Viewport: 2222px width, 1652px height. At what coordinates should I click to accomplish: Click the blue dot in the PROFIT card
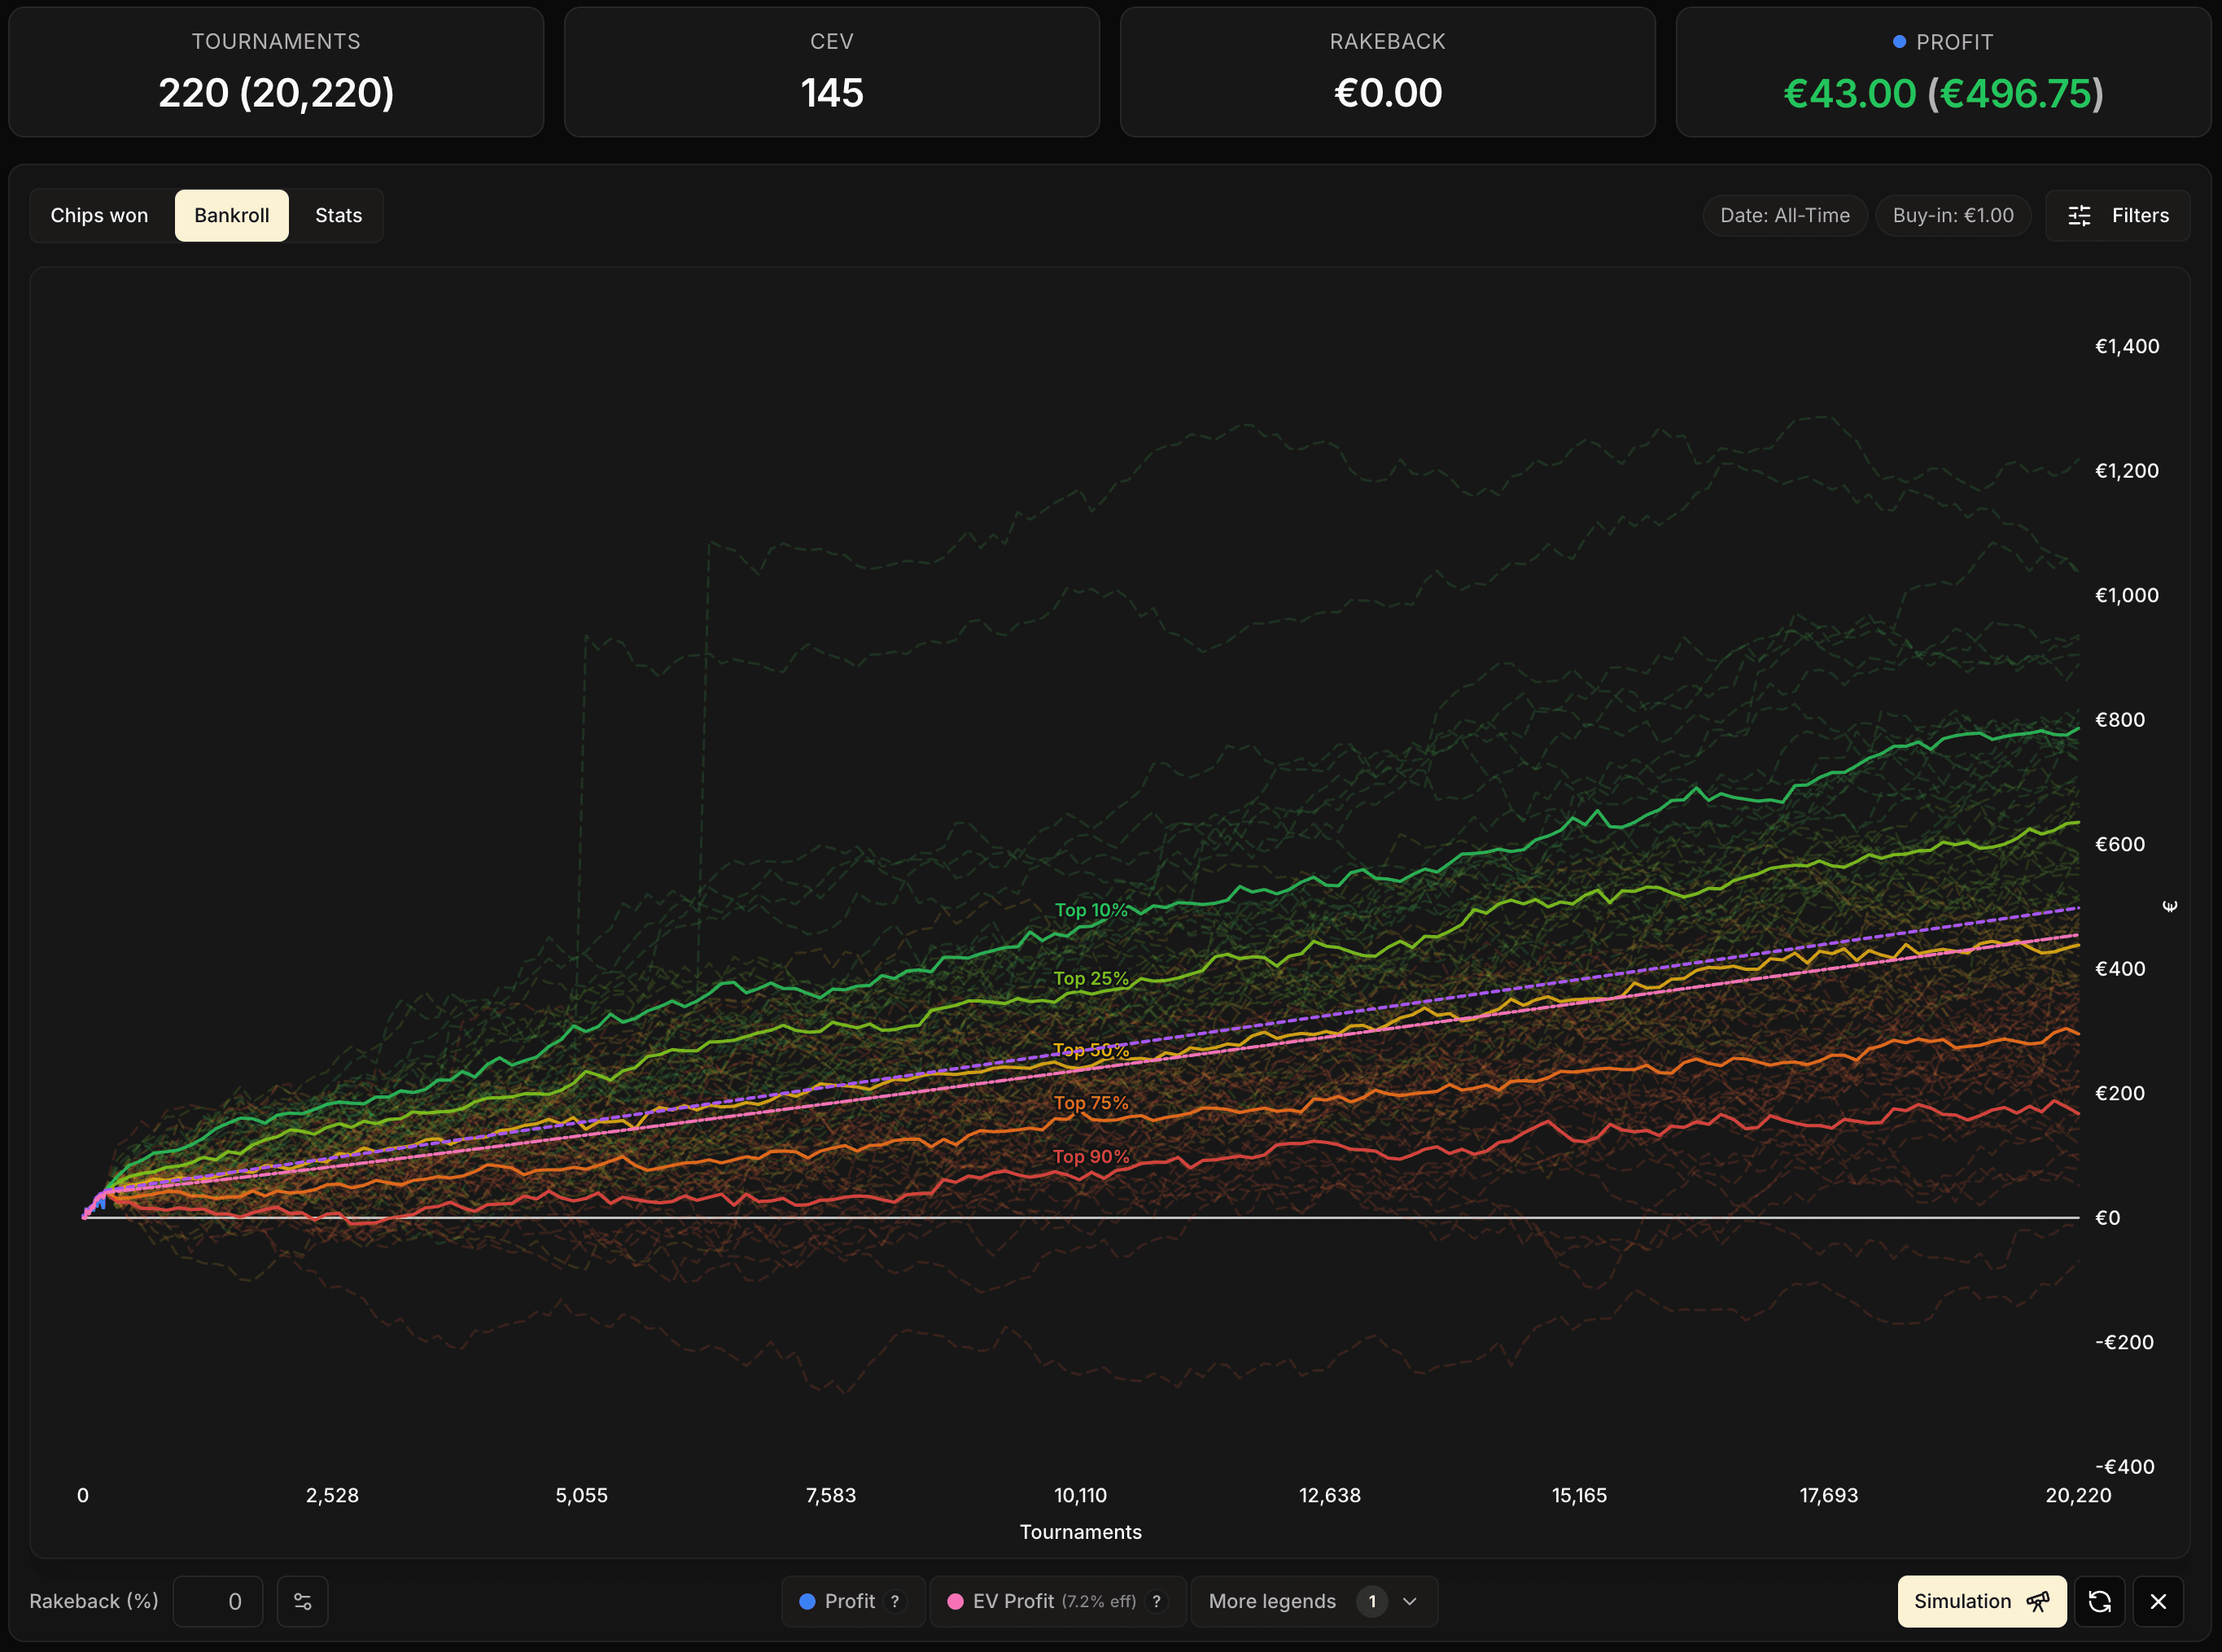click(1899, 41)
